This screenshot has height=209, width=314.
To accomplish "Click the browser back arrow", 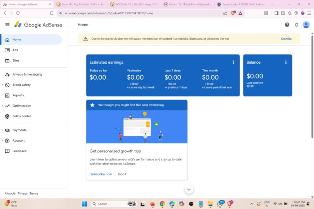I will point(5,13).
